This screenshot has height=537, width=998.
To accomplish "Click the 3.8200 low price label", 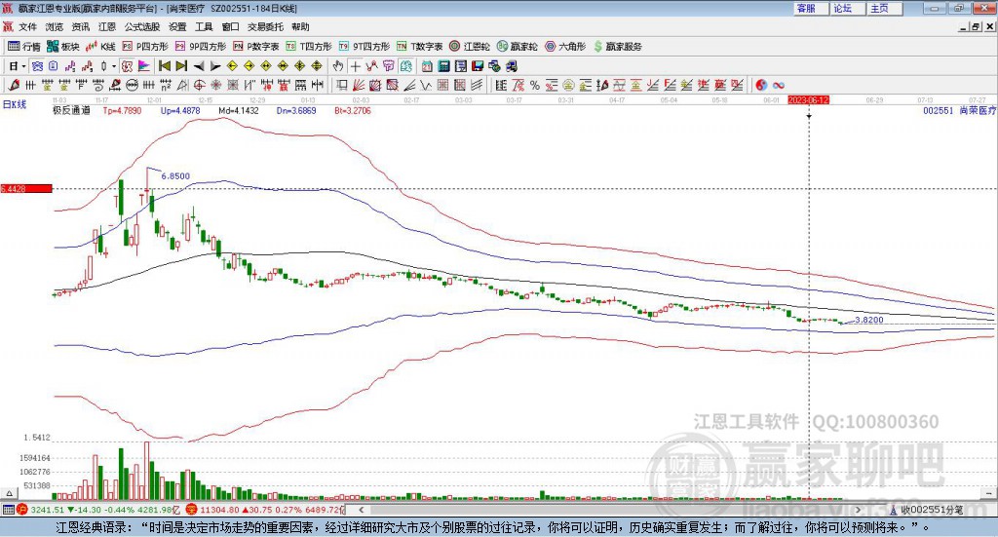I will point(869,320).
